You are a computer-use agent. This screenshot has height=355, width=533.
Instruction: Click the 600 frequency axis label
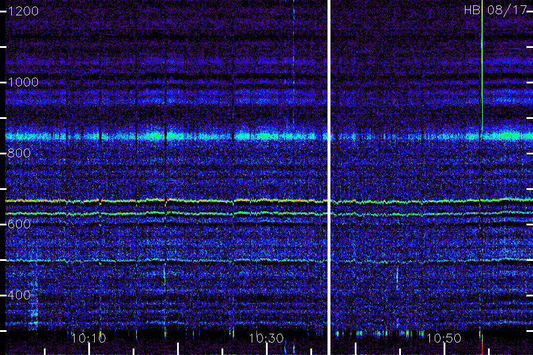click(x=19, y=224)
